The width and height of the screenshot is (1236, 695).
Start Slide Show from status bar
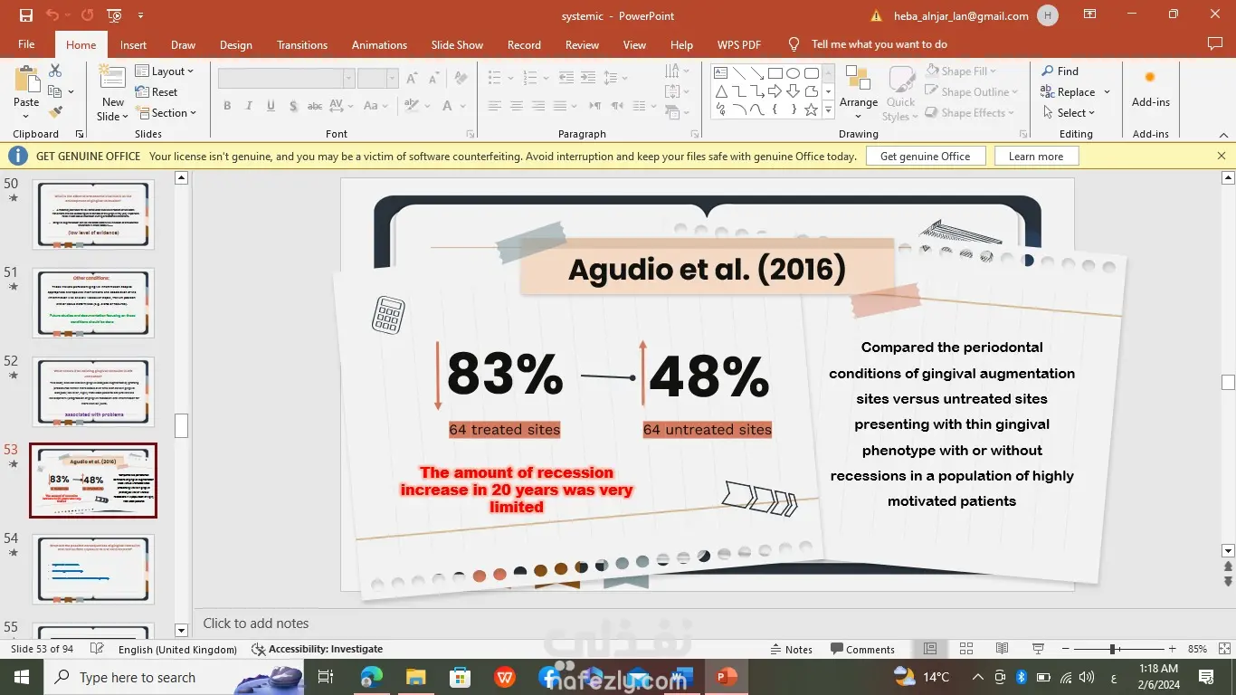[1038, 649]
